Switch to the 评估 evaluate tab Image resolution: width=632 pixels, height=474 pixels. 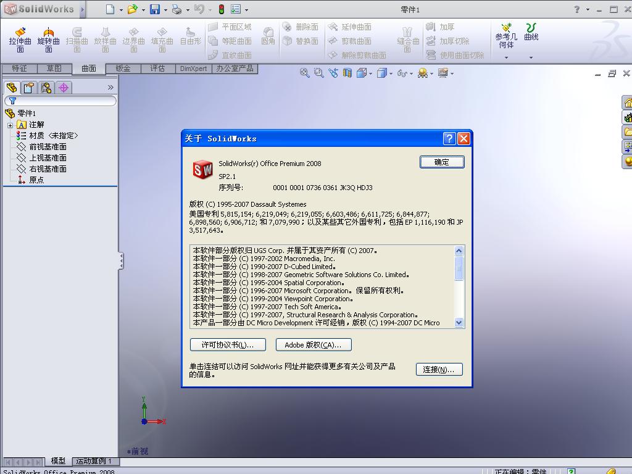(x=157, y=69)
